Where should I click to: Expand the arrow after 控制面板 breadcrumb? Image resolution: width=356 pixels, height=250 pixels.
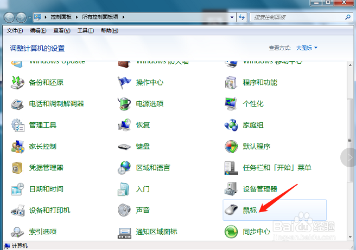click(77, 17)
